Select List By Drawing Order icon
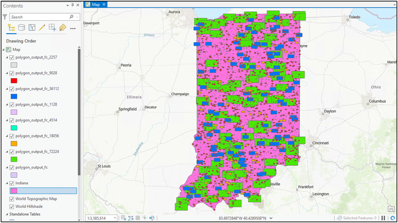The image size is (398, 223). [x=11, y=28]
